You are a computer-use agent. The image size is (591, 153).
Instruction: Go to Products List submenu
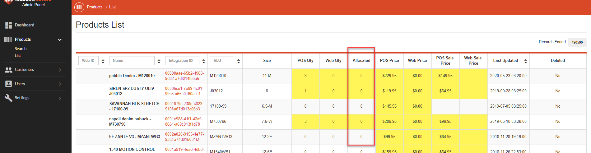[x=18, y=55]
